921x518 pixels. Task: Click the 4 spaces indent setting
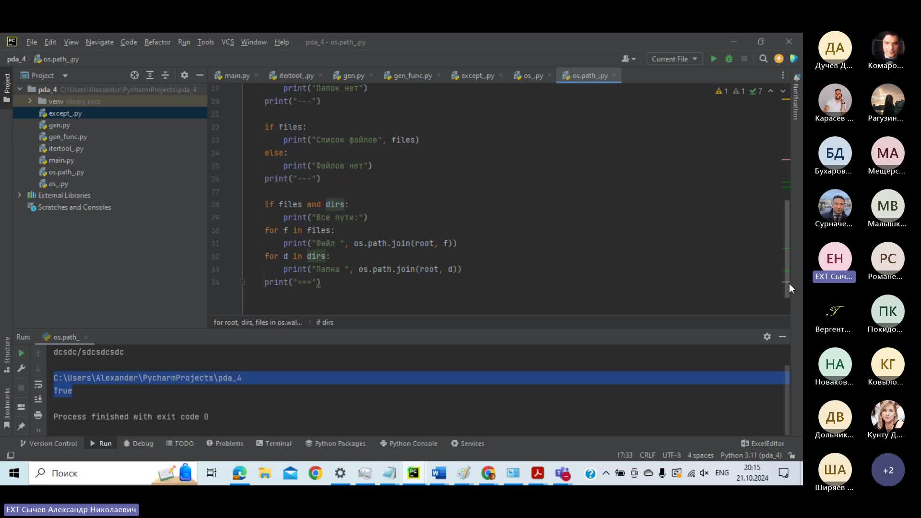pyautogui.click(x=700, y=455)
